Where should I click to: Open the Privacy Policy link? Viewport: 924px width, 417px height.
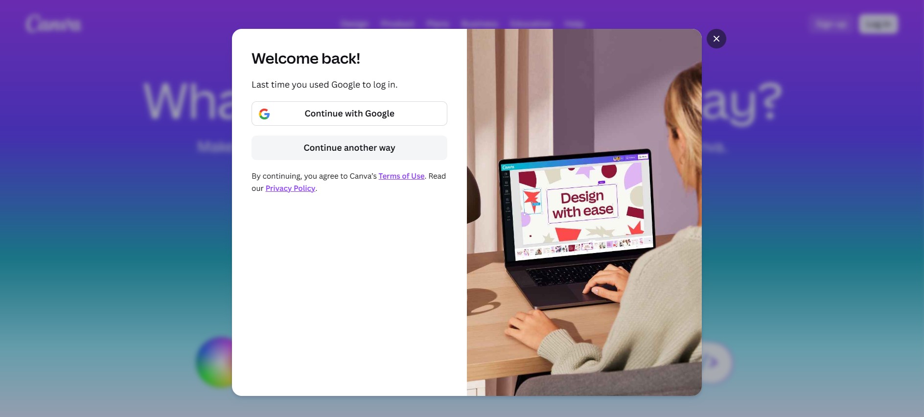[x=290, y=188]
